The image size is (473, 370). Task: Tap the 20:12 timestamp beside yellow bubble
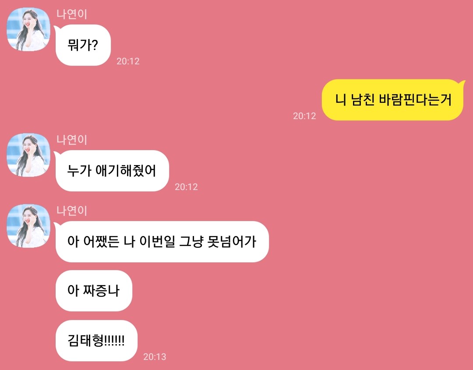[x=304, y=116]
